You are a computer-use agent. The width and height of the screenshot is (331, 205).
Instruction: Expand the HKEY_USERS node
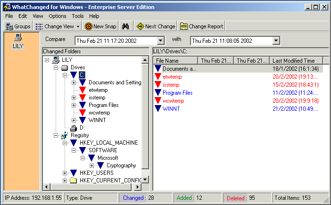click(65, 173)
